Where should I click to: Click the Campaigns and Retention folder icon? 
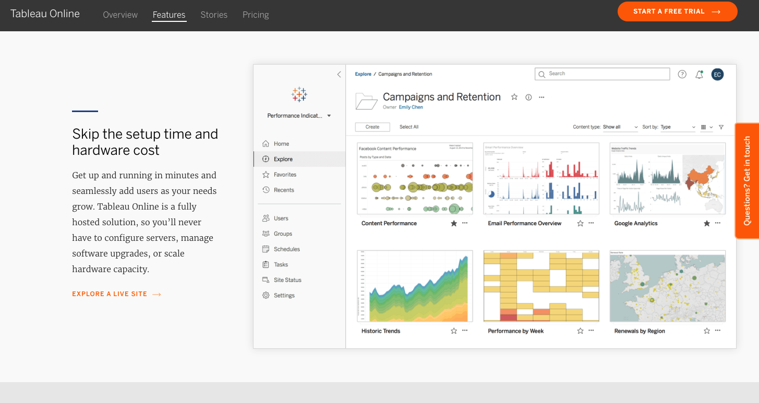[366, 101]
